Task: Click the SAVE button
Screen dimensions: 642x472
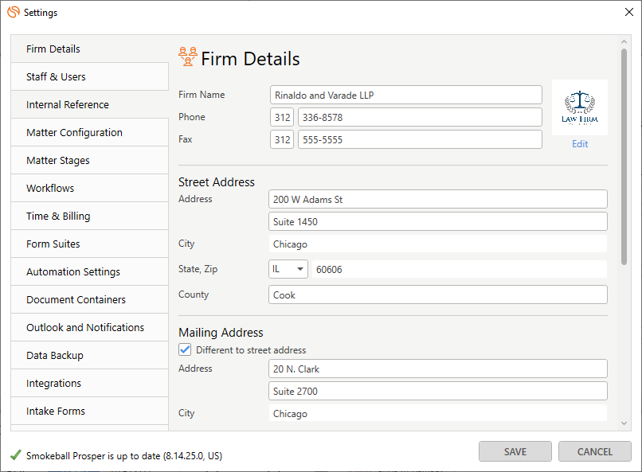Action: click(515, 451)
